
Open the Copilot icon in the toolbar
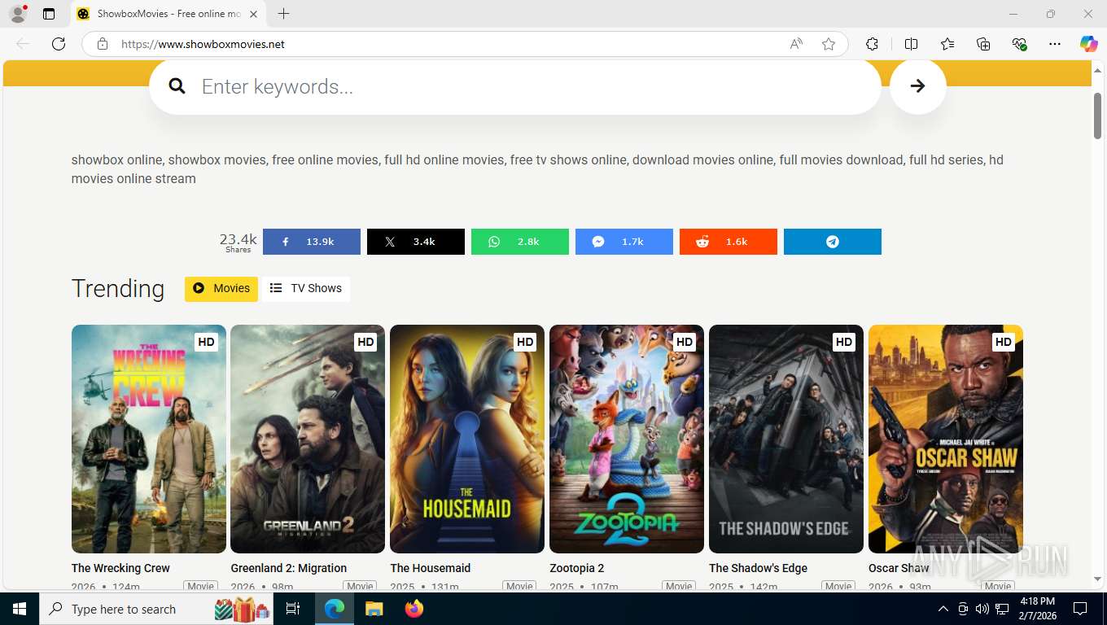pyautogui.click(x=1088, y=44)
